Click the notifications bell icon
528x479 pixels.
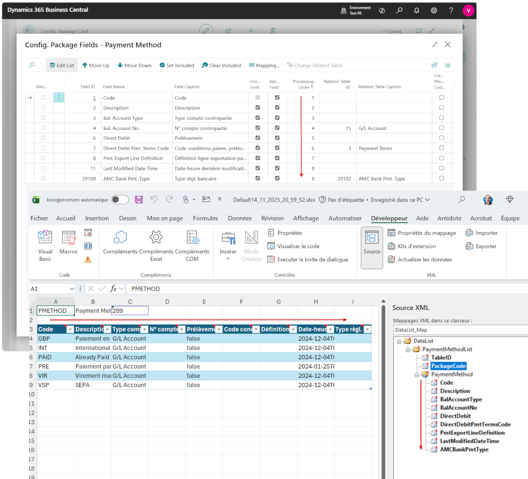point(417,10)
